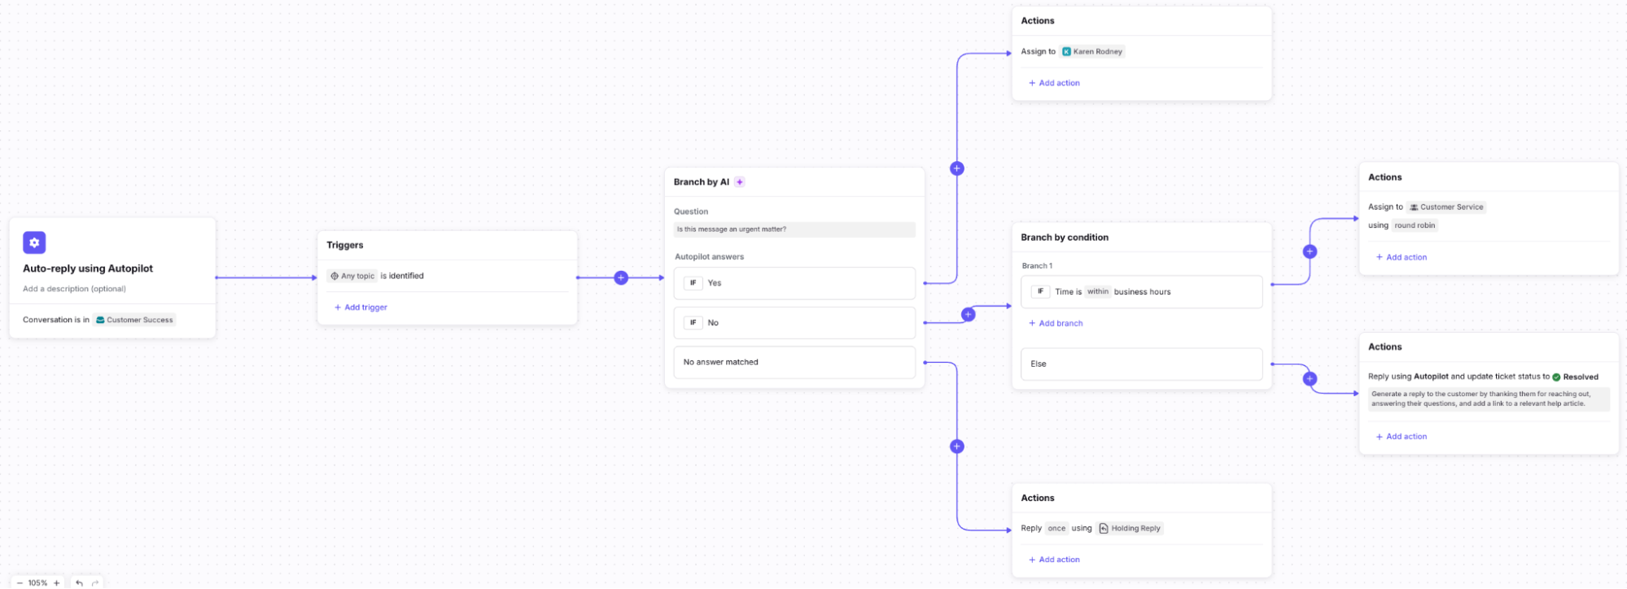The width and height of the screenshot is (1627, 589).
Task: Add step on No answer matched connector
Action: point(957,447)
